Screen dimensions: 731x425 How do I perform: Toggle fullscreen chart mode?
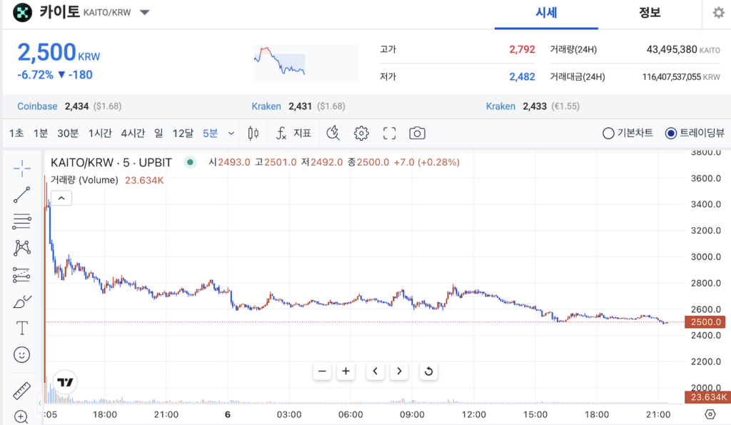click(x=389, y=134)
